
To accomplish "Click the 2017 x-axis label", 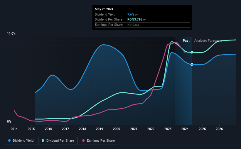I will pyautogui.click(x=65, y=129).
